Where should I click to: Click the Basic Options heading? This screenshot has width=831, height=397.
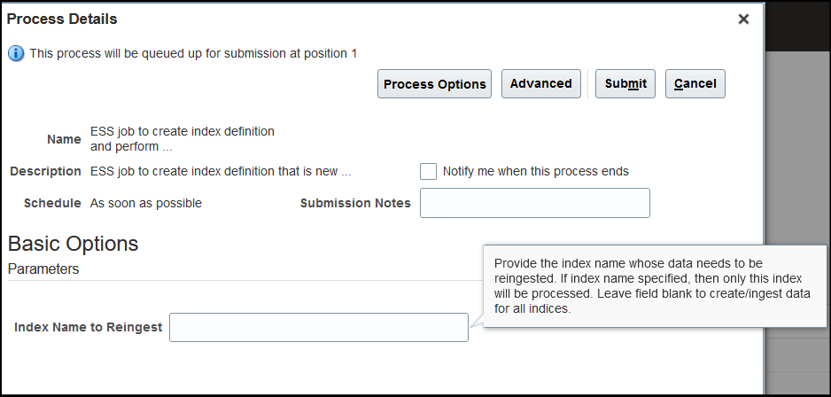(x=73, y=244)
